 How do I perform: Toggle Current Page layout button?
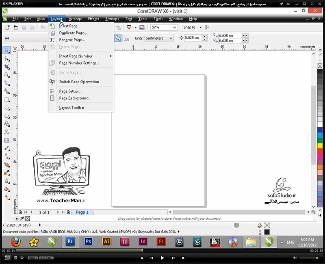click(x=126, y=38)
